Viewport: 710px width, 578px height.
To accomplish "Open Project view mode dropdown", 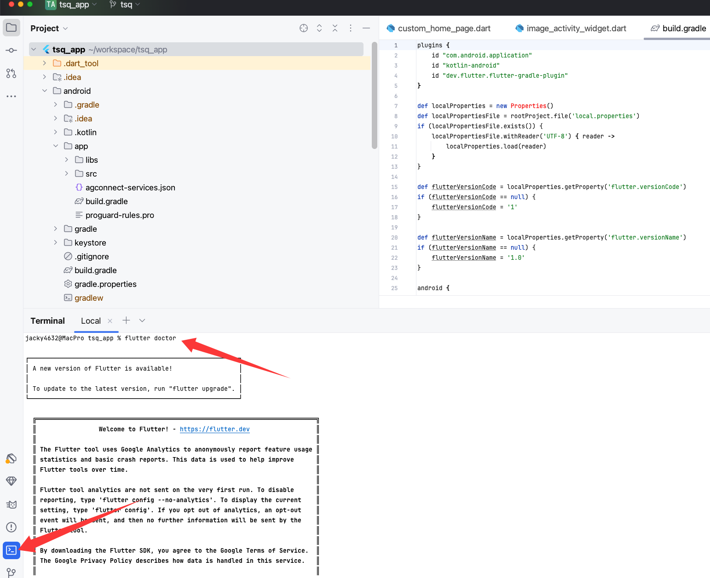I will tap(65, 29).
